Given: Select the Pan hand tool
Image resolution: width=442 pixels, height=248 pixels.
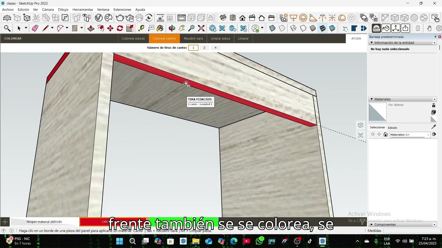Looking at the screenshot, I should 182,28.
